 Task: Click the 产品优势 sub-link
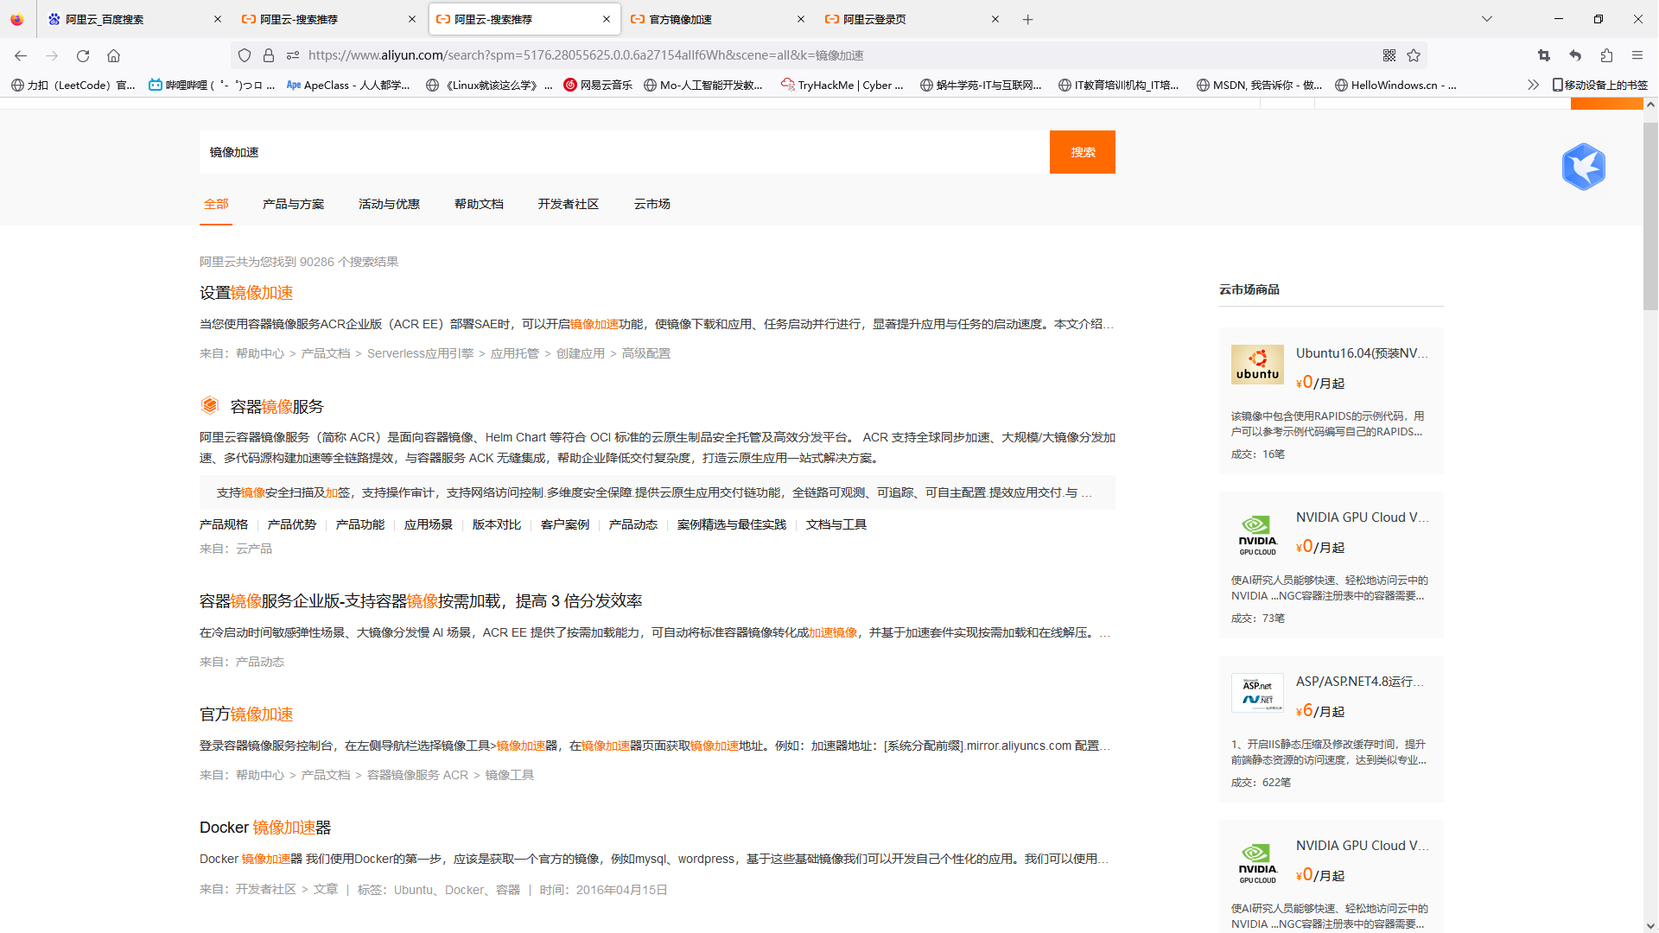click(292, 524)
